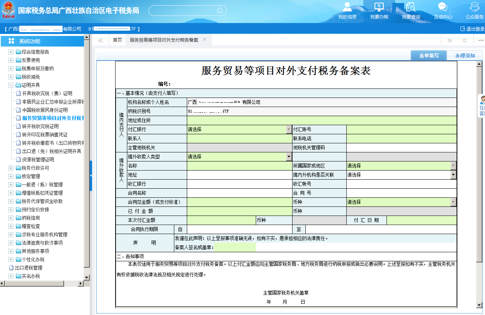Open the 境内外机构是否关联 dropdown

coord(454,175)
